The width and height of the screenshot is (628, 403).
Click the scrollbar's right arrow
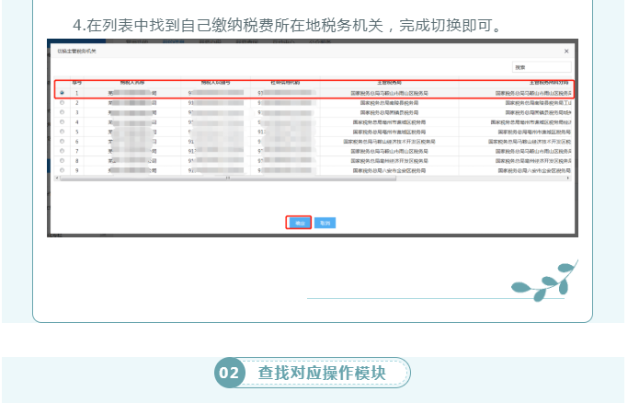point(568,178)
